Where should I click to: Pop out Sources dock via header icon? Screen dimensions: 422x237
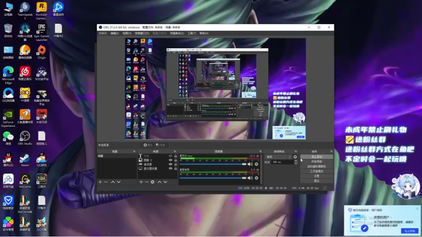[x=175, y=152]
